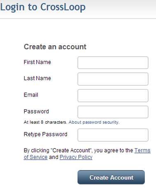This screenshot has height=189, width=156.
Task: Click the By clicking Create Account agreement text
Action: (x=78, y=150)
